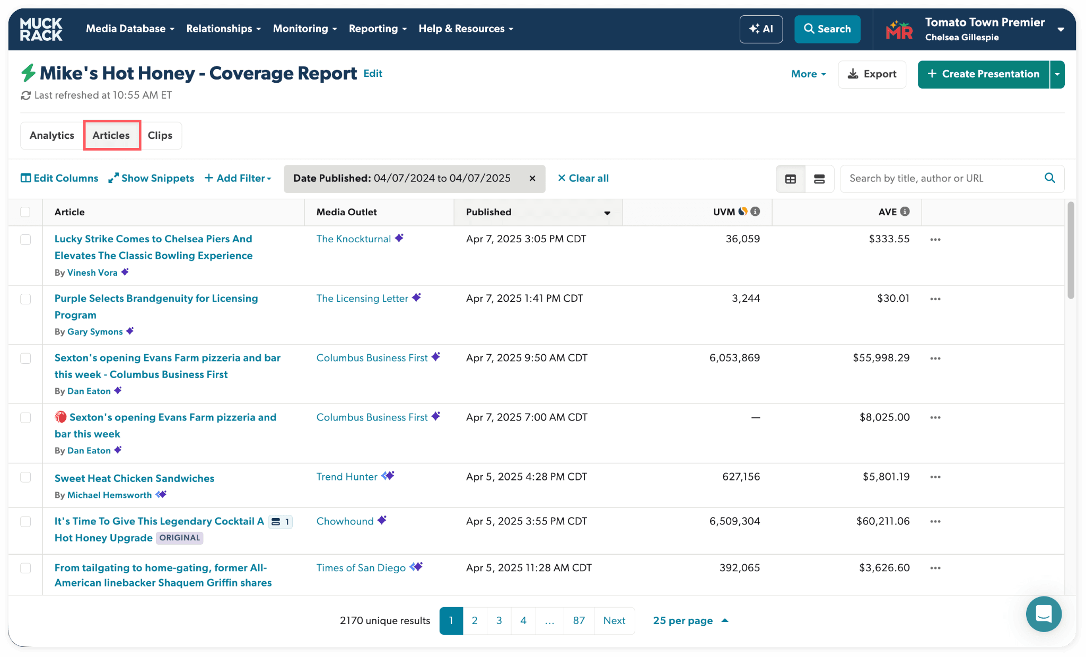This screenshot has height=657, width=1086.
Task: Click the refresh icon by Last refreshed
Action: click(x=25, y=95)
